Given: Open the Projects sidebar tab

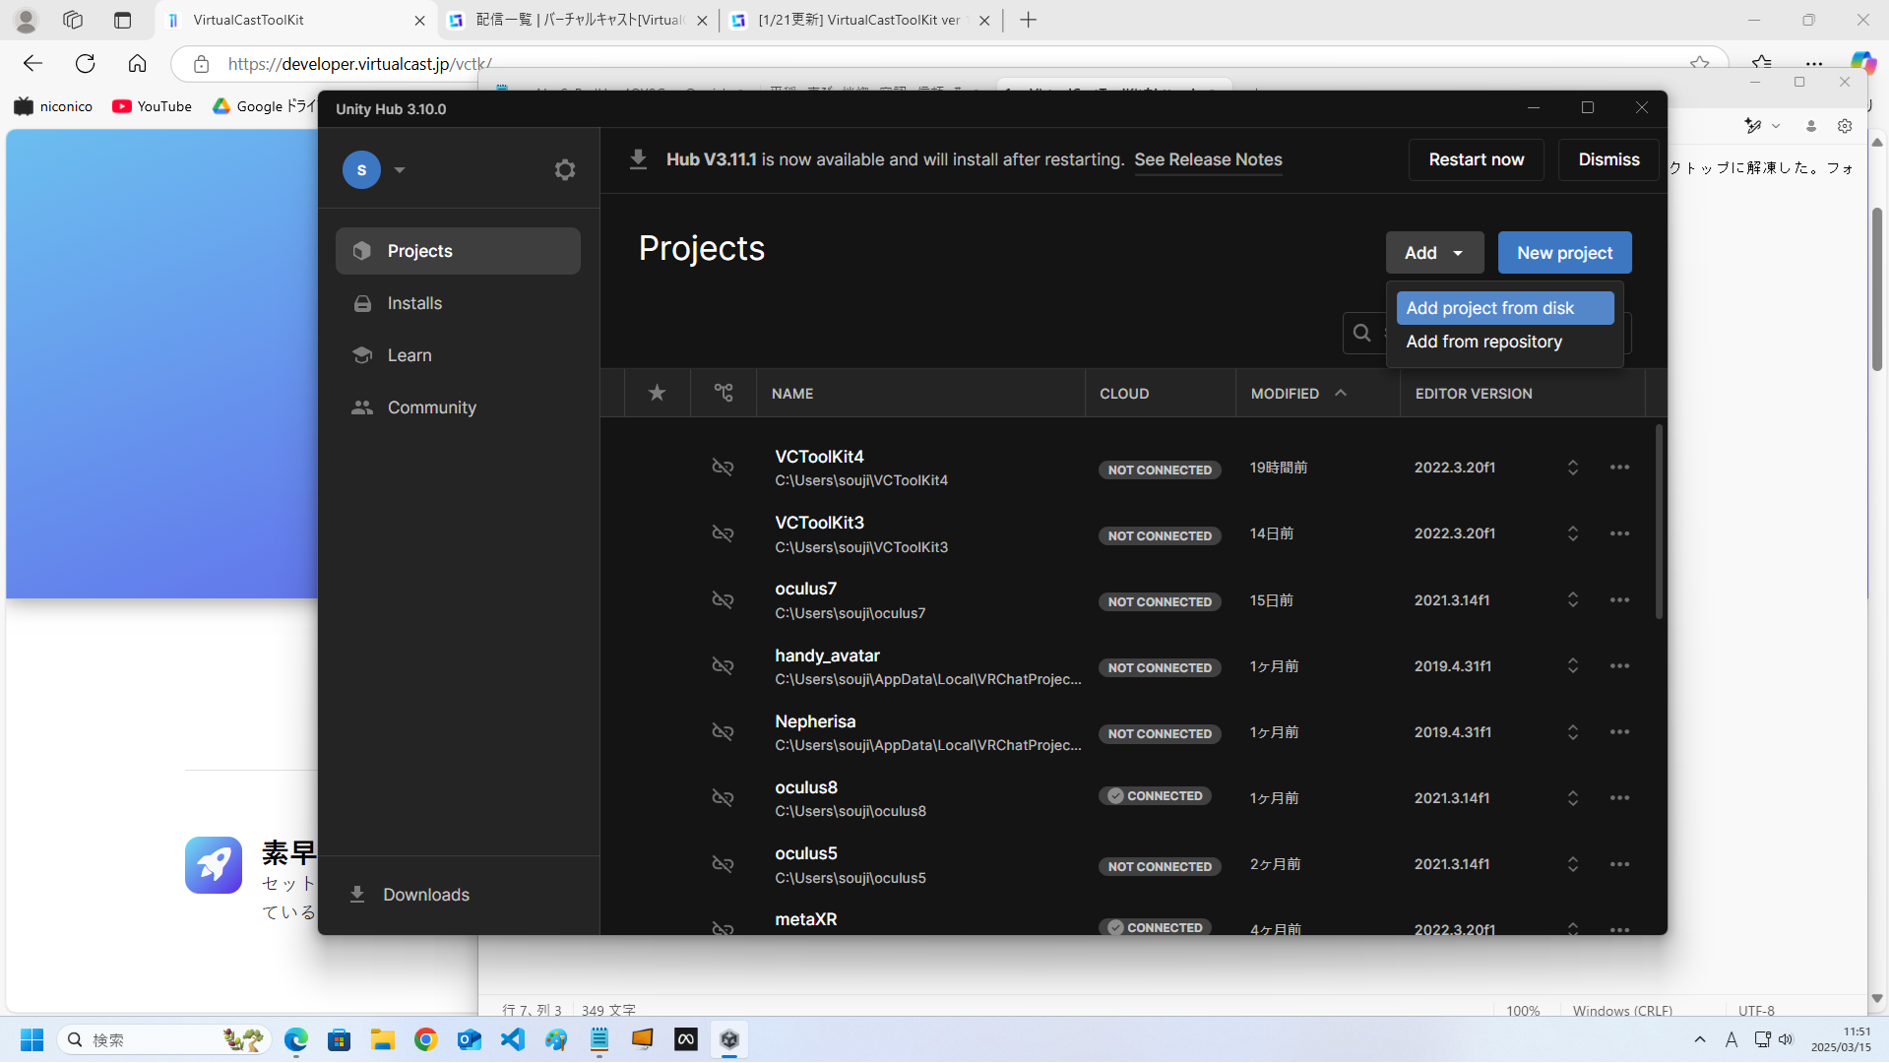Looking at the screenshot, I should pyautogui.click(x=458, y=251).
